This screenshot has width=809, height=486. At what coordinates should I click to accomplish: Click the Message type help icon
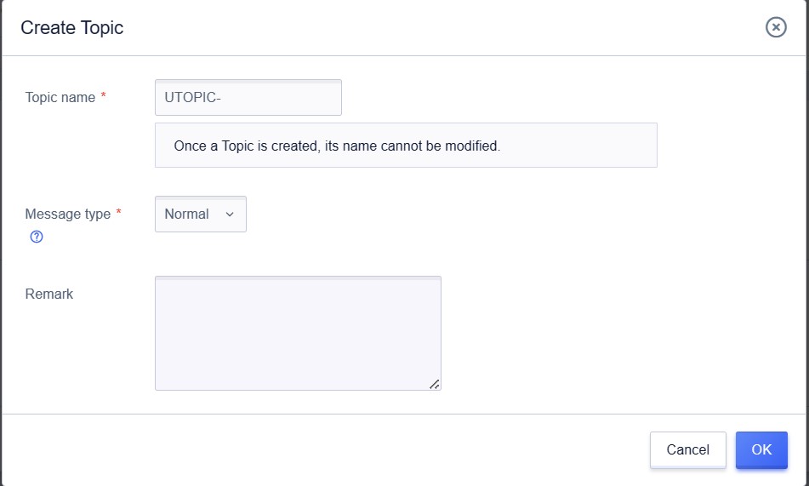[x=37, y=237]
